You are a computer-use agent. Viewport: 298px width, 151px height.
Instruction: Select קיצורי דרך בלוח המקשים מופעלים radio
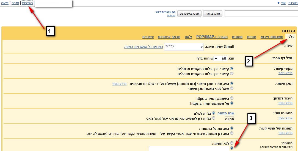[x=232, y=73]
